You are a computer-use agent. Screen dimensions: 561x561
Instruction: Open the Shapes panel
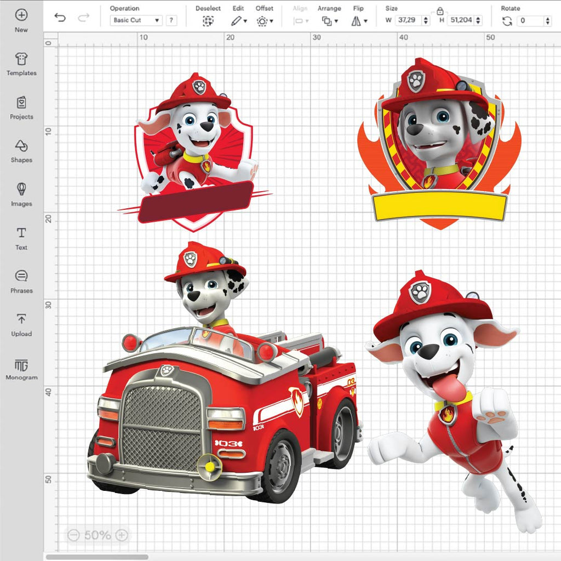[x=21, y=146]
